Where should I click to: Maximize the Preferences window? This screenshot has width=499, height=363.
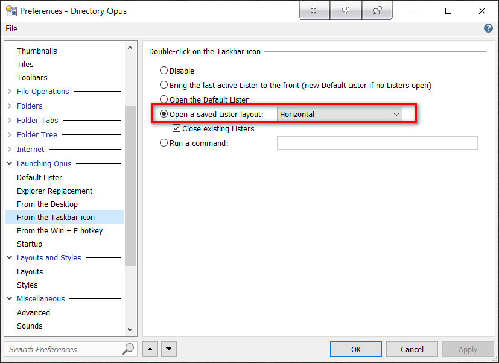448,11
